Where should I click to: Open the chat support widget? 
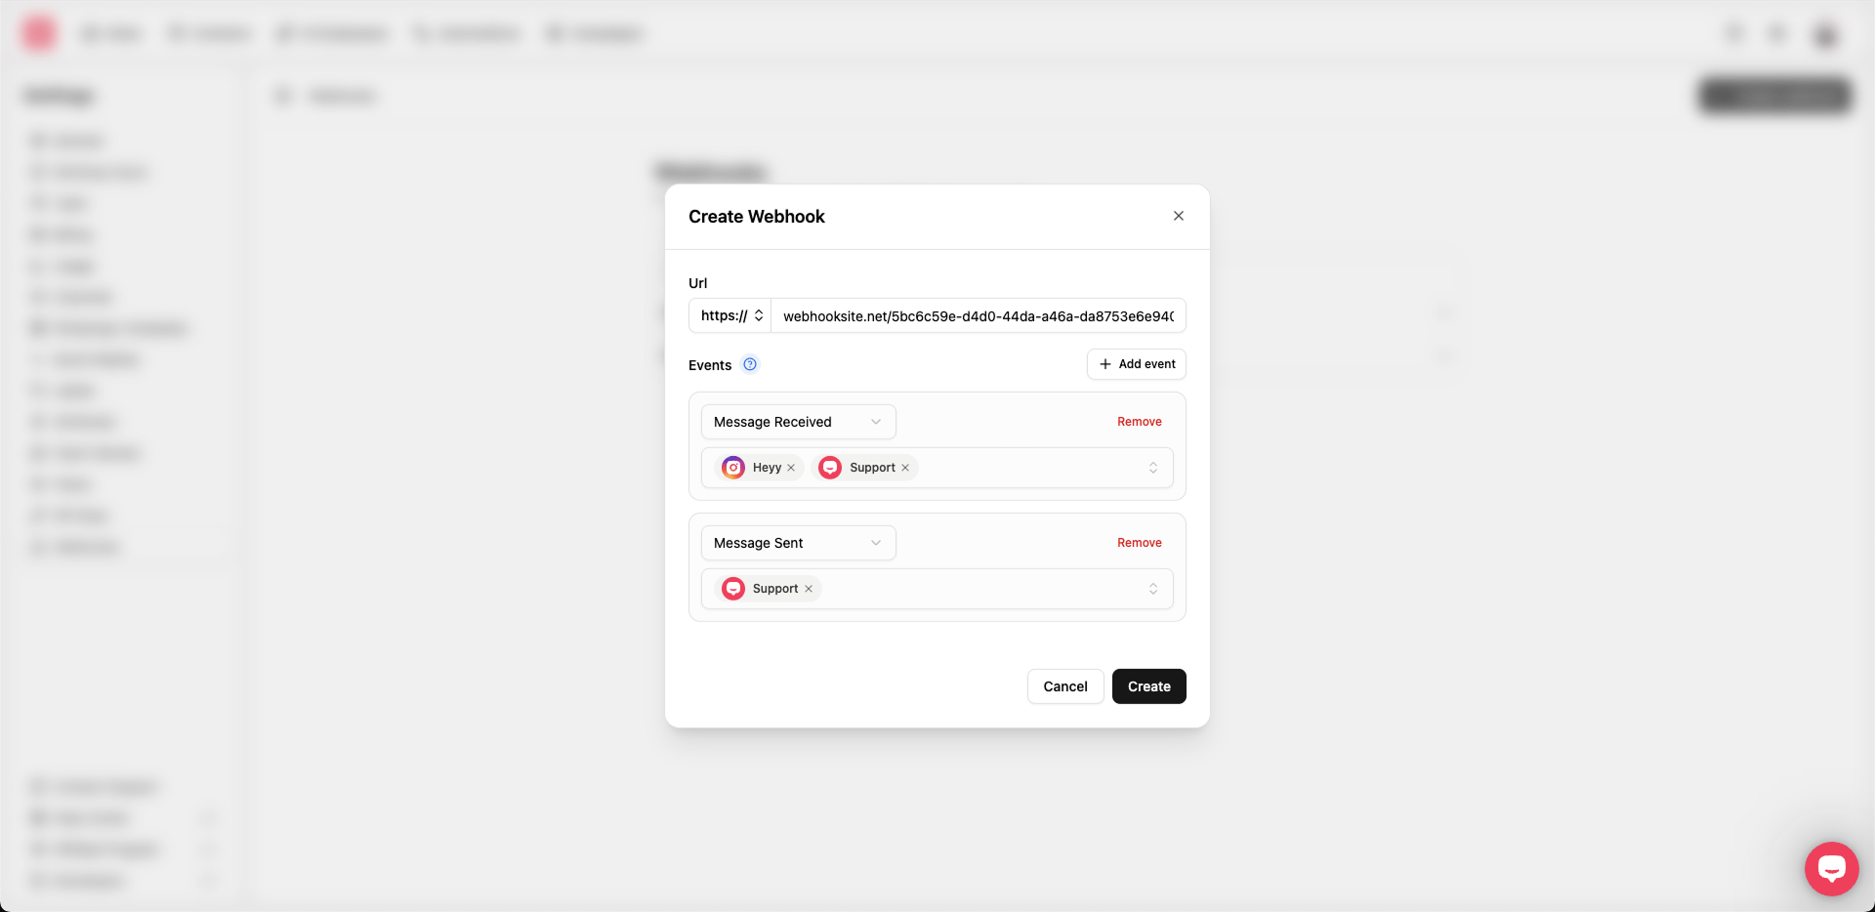tap(1832, 869)
